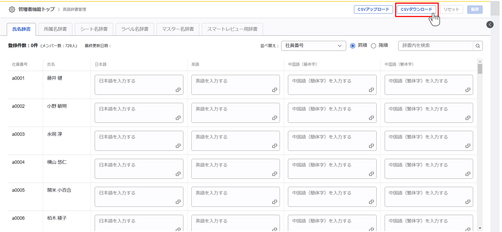Select the 降順 descending radio button

point(373,46)
